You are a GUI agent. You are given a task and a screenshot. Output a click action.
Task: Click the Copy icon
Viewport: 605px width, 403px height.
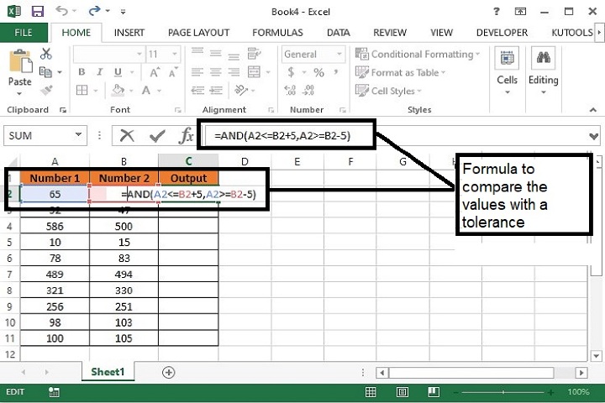(45, 71)
